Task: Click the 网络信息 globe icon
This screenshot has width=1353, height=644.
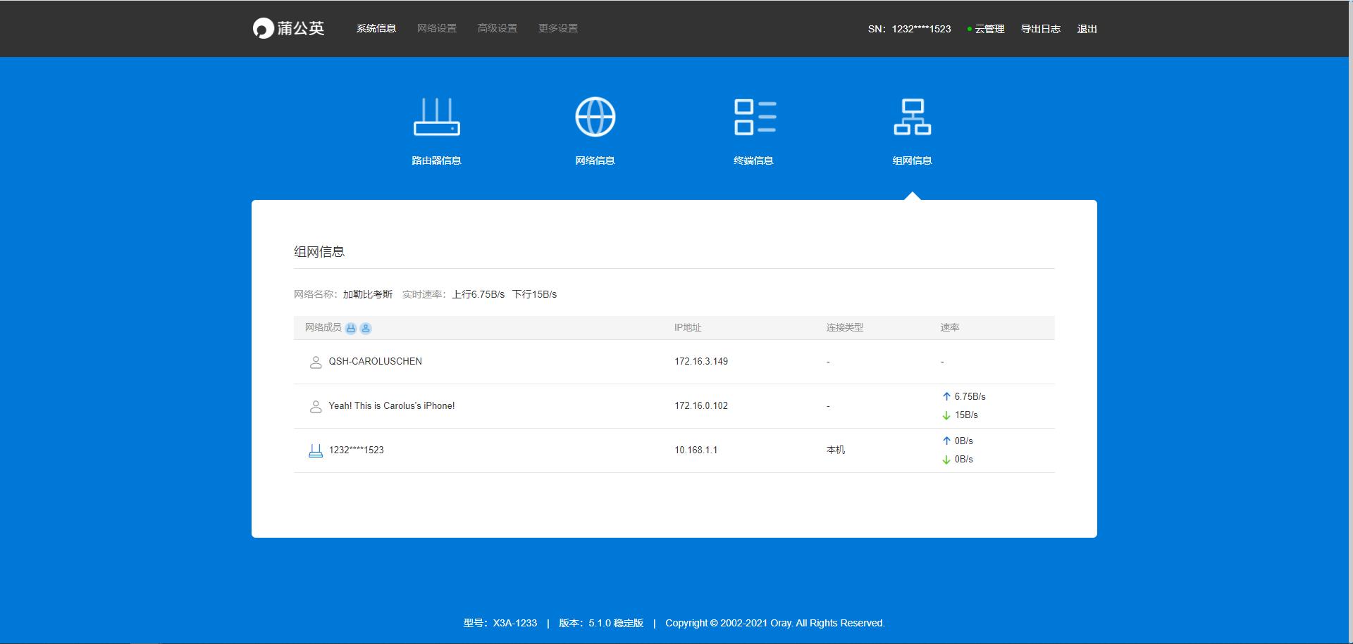Action: click(595, 118)
